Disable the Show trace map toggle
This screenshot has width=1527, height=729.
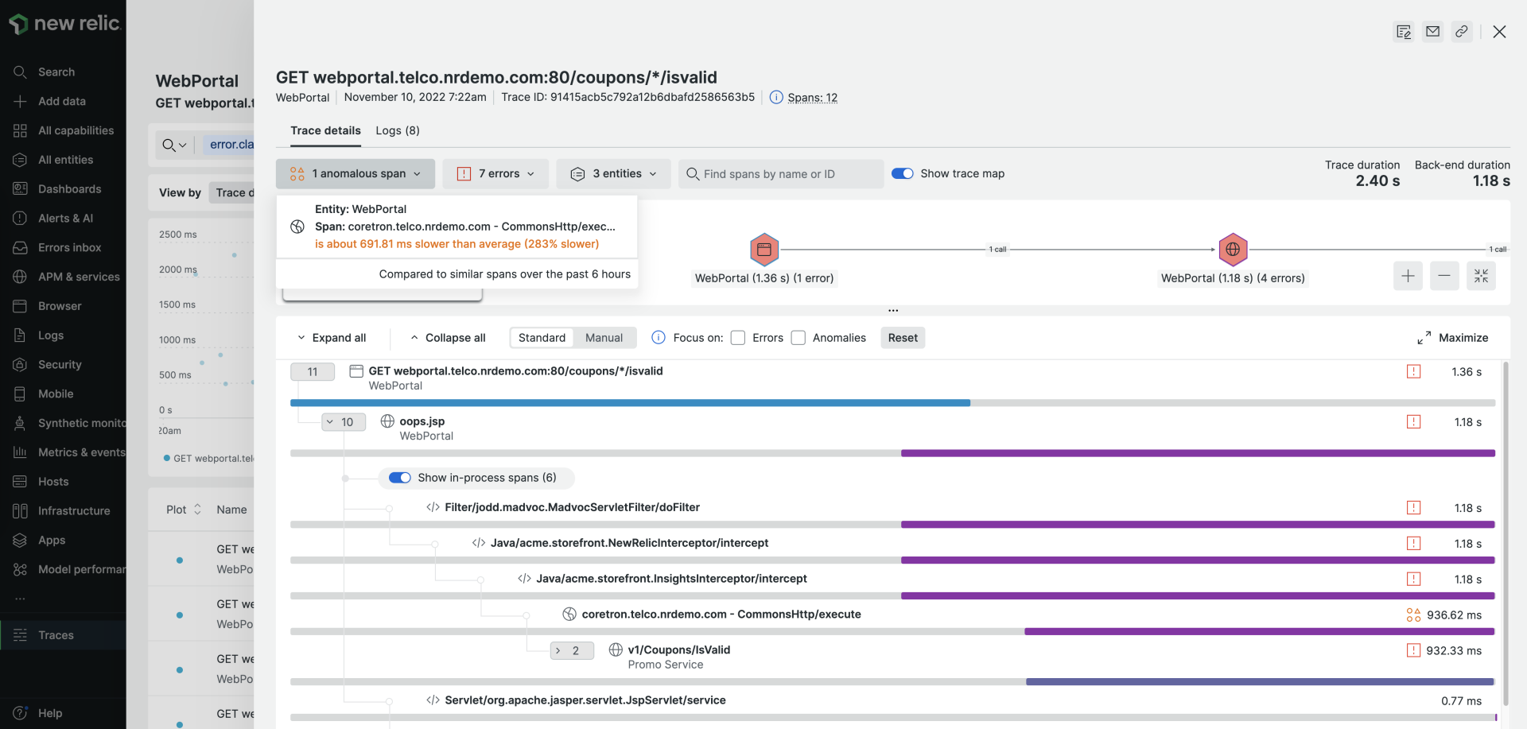[903, 173]
